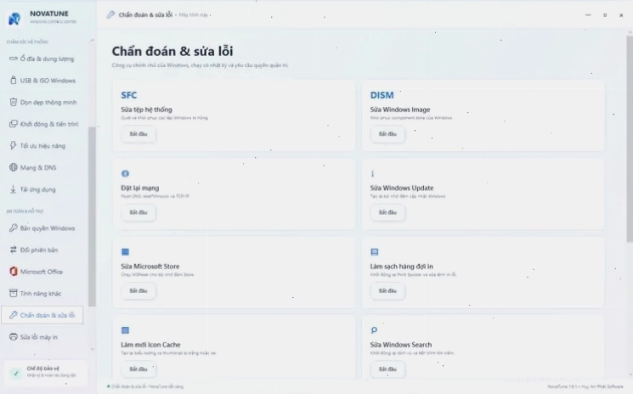The height and width of the screenshot is (394, 633).
Task: Click Bắt đầu under Làm mới Icon Cache
Action: (138, 369)
